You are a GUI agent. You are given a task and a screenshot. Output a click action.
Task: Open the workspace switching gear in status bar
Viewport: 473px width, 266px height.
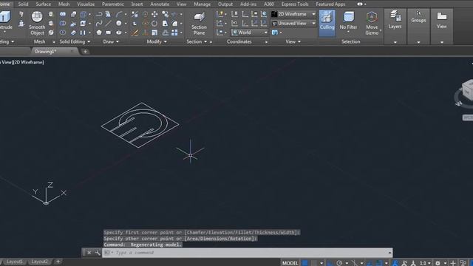tap(438, 263)
